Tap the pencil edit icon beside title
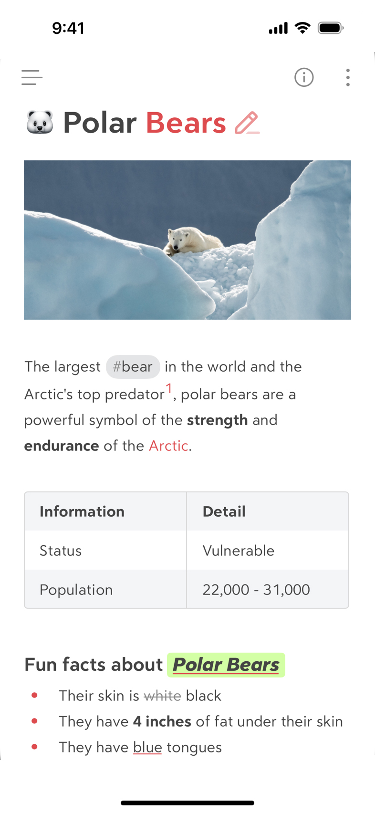Viewport: 375px width, 813px height. click(247, 123)
